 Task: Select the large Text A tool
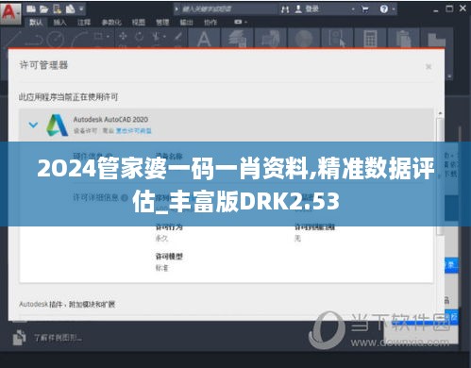(x=204, y=39)
